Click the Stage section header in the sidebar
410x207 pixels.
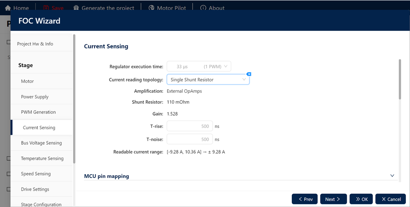tap(25, 65)
